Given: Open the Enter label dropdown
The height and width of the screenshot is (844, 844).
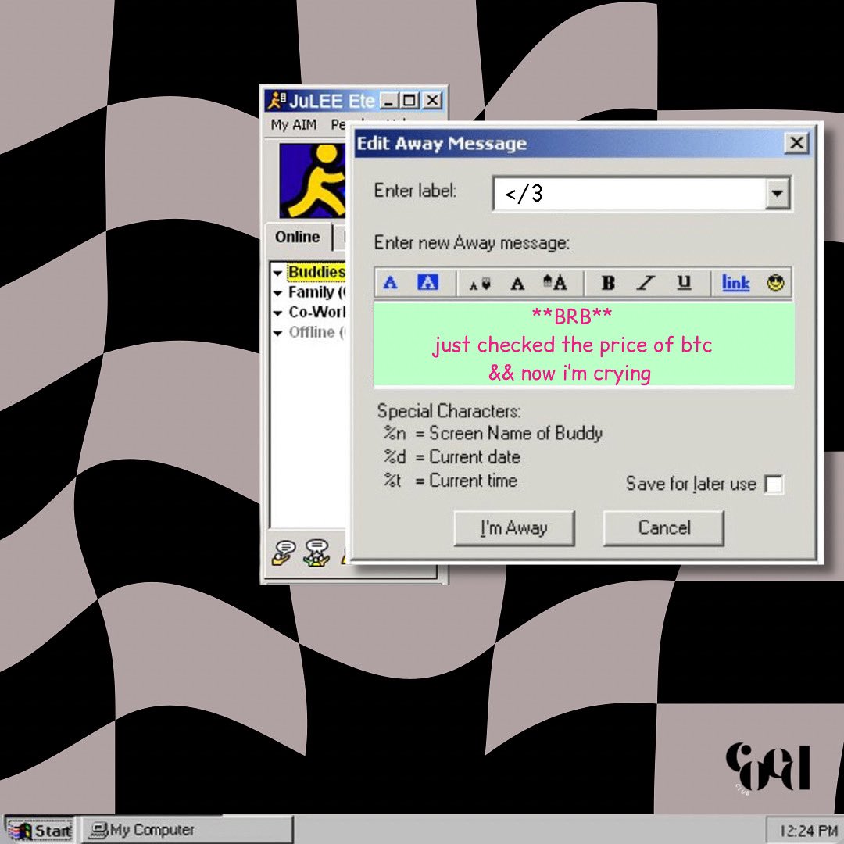Looking at the screenshot, I should point(777,193).
